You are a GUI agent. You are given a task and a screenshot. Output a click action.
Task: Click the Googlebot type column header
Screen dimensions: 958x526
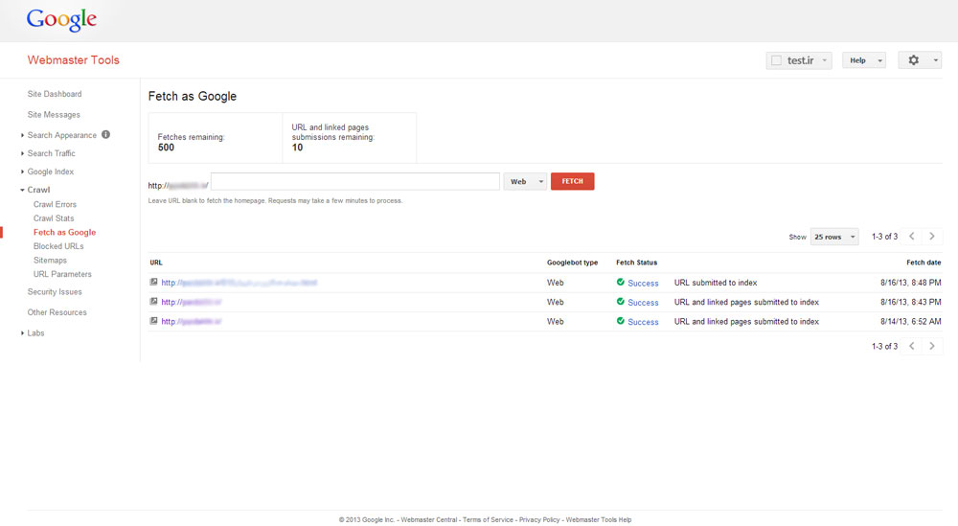click(573, 263)
